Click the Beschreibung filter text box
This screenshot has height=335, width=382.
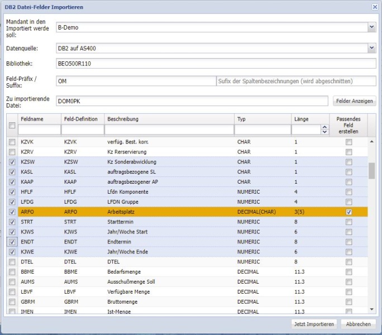[169, 130]
